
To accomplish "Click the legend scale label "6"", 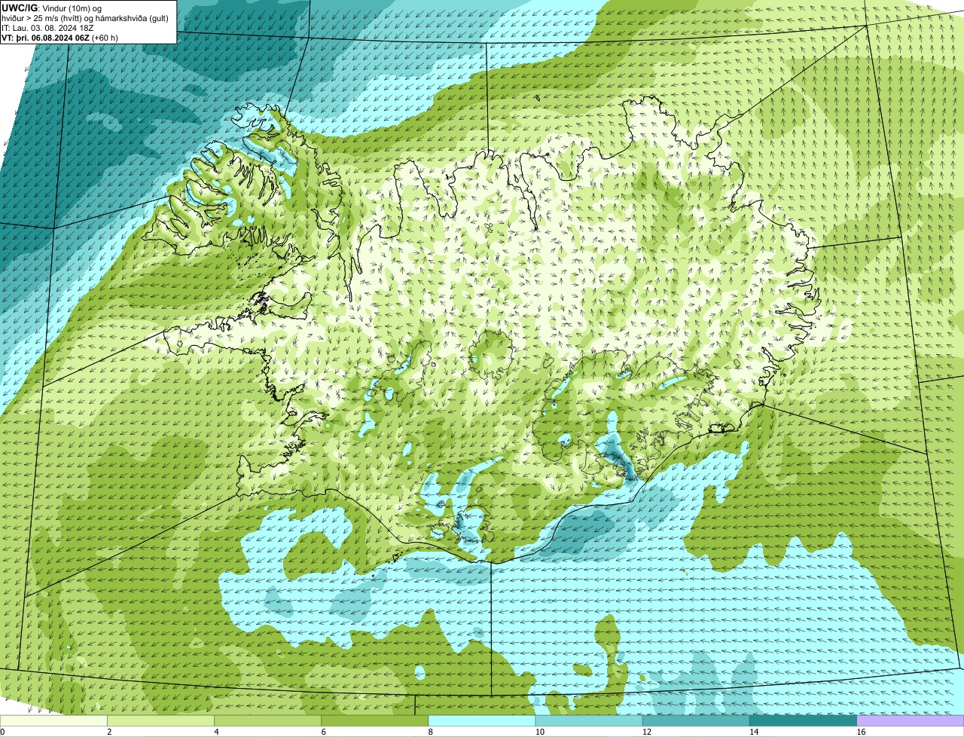I will (x=323, y=732).
